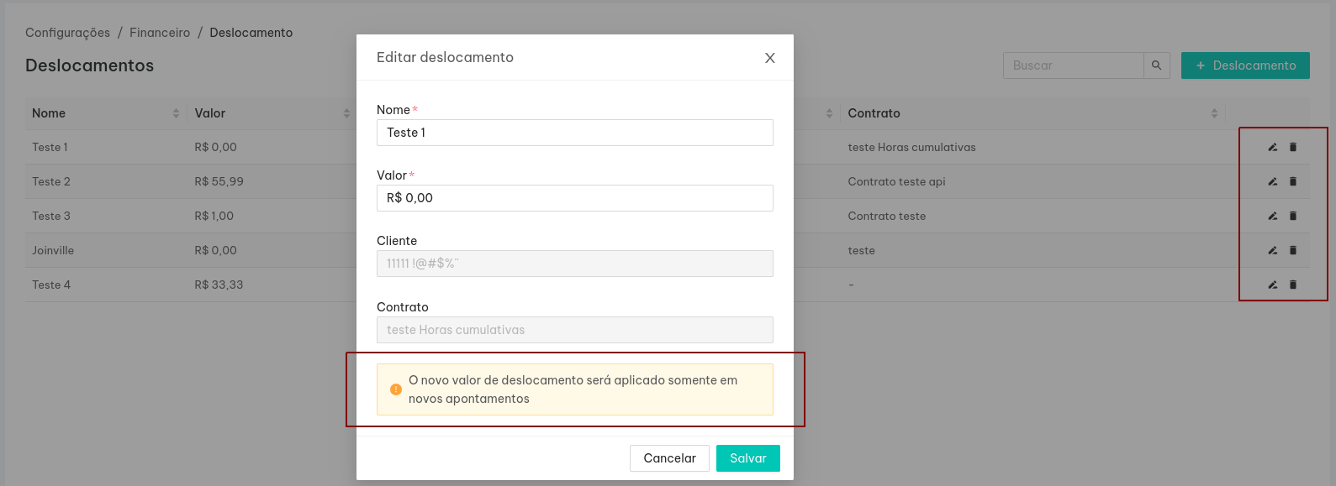Go to Financeiro breadcrumb
Viewport: 1336px width, 486px height.
tap(160, 33)
